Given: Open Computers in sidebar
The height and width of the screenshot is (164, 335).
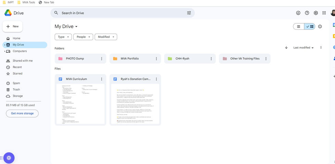Looking at the screenshot, I should (x=25, y=51).
